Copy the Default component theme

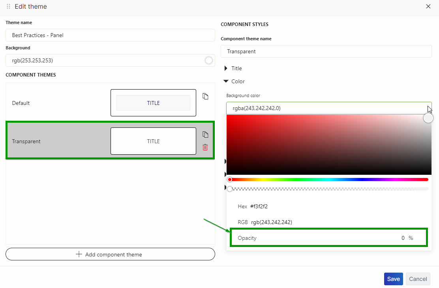pos(205,96)
